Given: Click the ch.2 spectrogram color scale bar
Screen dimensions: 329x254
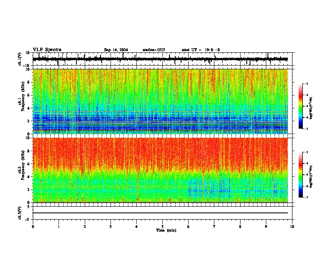Looking at the screenshot, I should 300,175.
